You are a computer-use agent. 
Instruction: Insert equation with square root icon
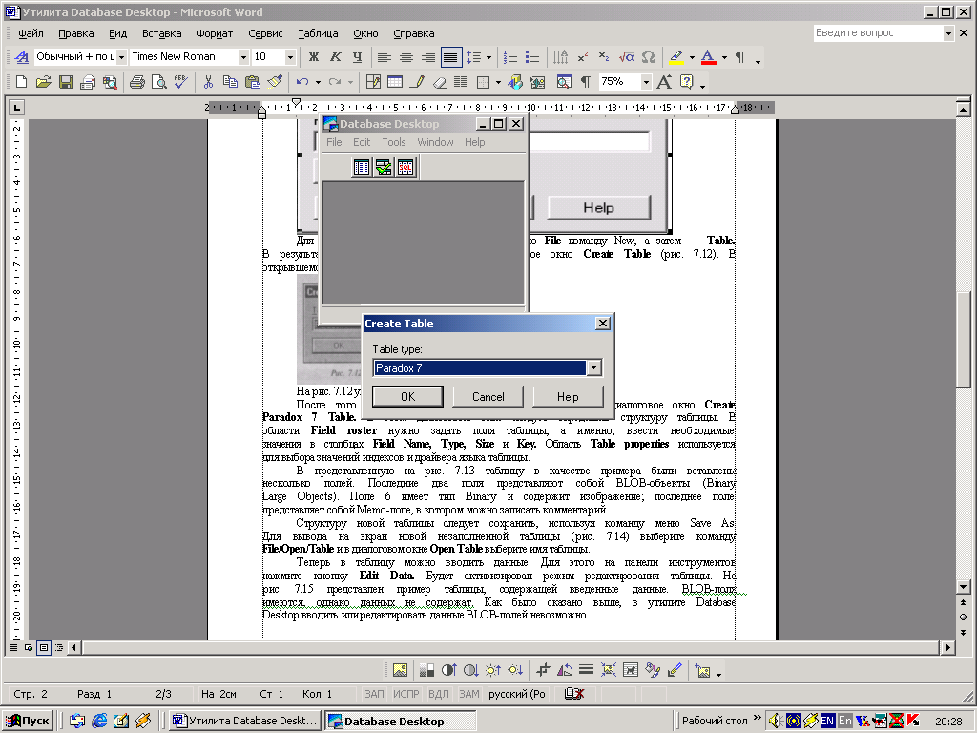[627, 56]
